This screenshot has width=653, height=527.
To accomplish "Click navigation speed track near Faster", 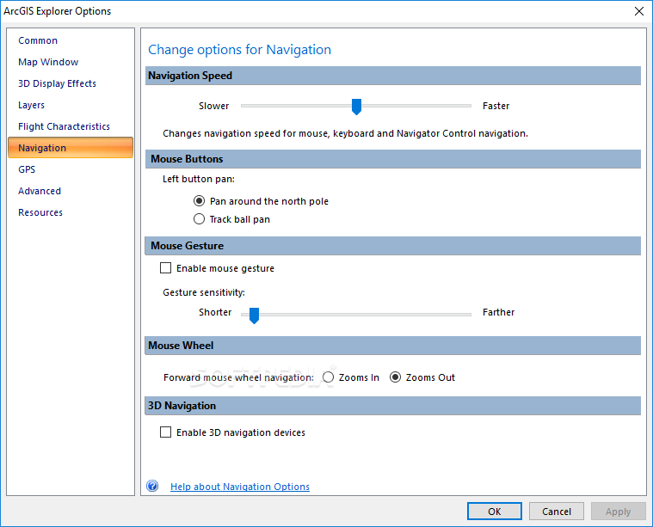I will [458, 106].
